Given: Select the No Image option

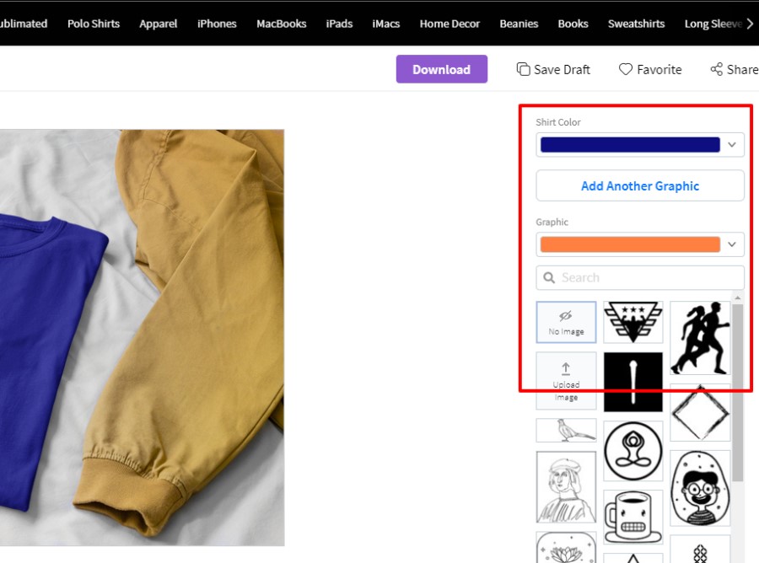Looking at the screenshot, I should (x=566, y=322).
